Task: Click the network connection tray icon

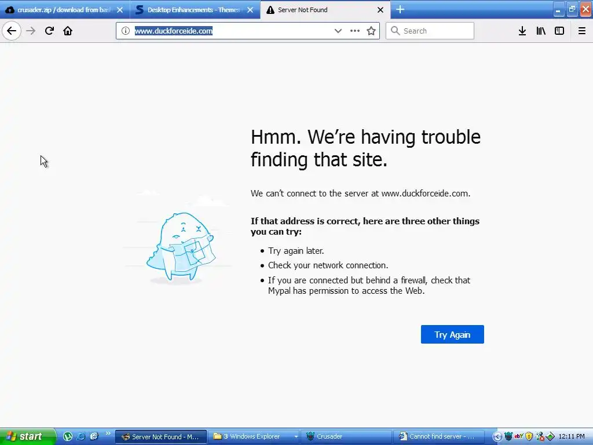Action: [540, 437]
